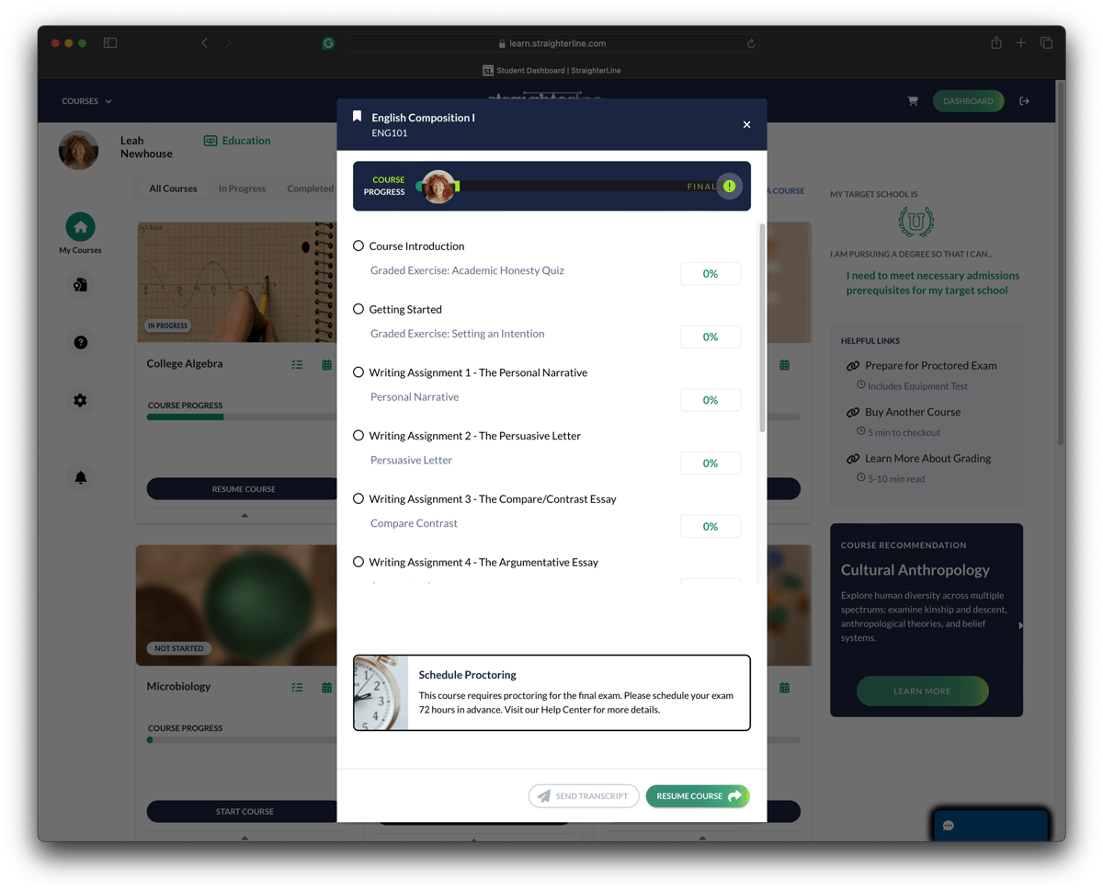Open Safari share icon

(996, 42)
